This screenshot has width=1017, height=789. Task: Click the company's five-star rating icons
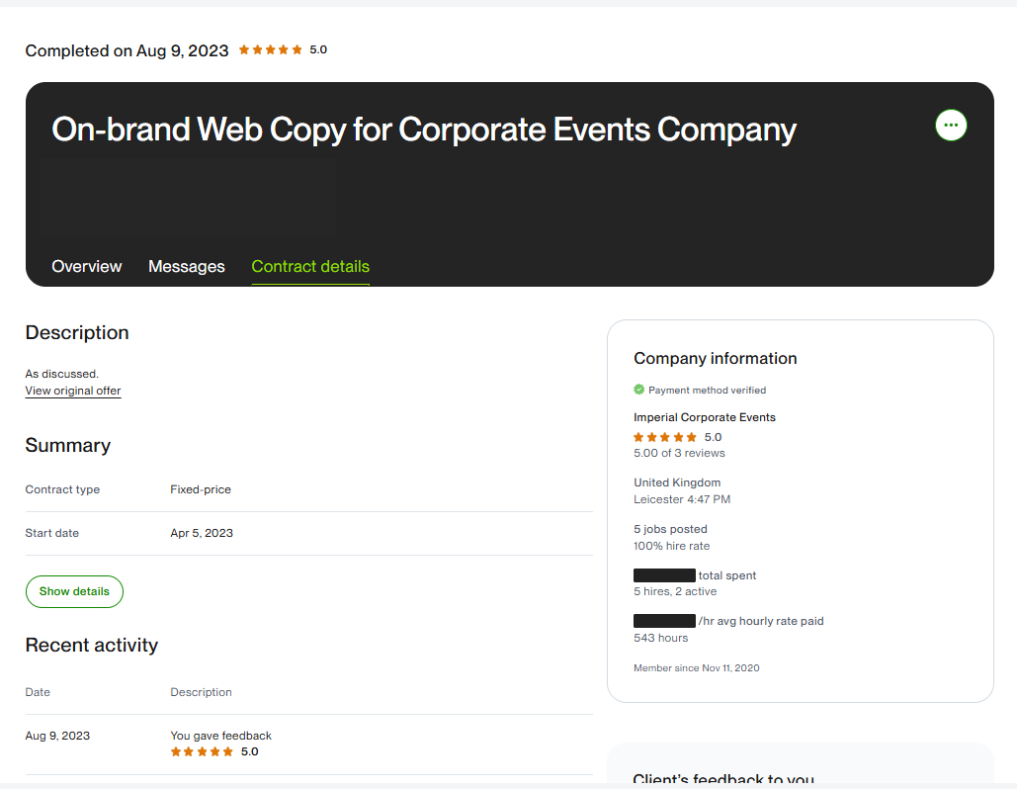click(x=665, y=437)
